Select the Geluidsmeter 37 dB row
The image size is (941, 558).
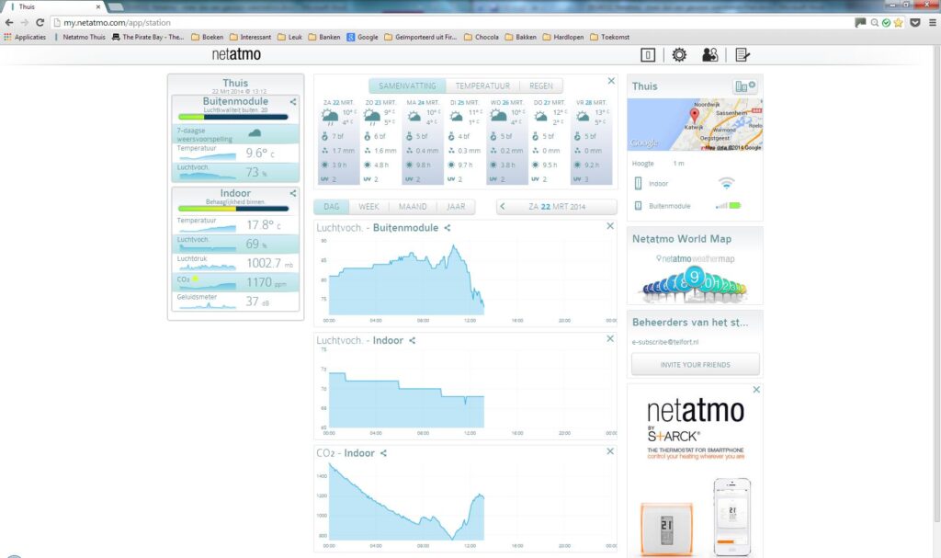click(235, 302)
